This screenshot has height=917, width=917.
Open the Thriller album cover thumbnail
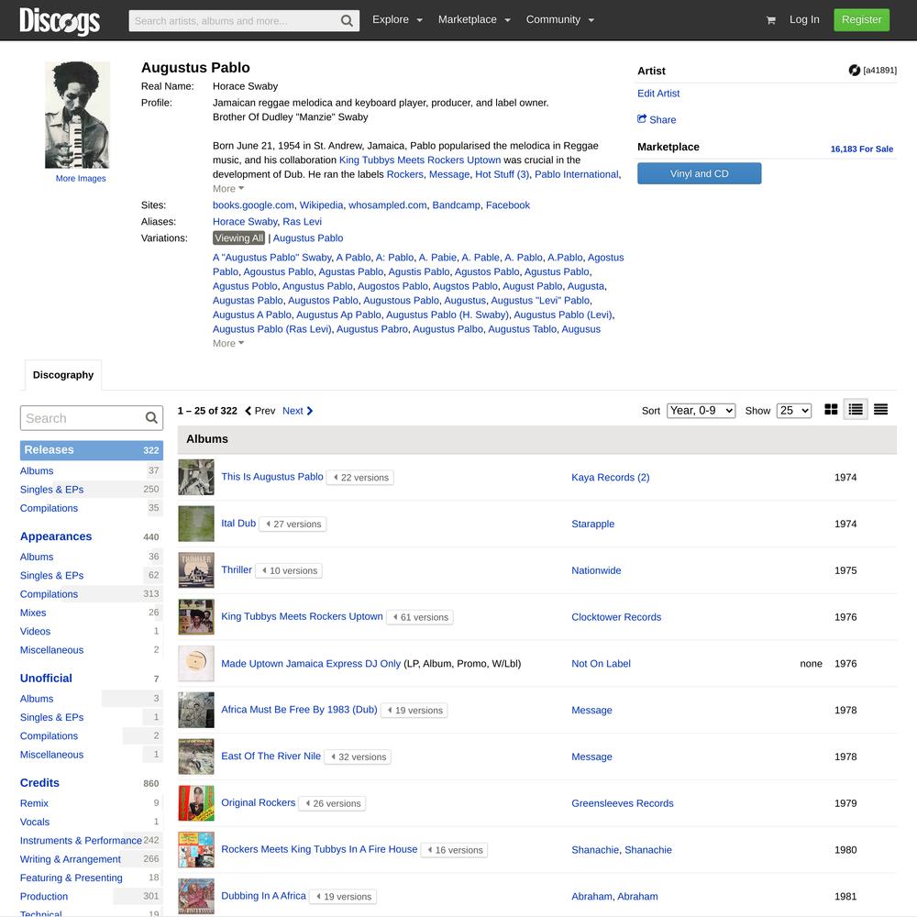coord(196,570)
